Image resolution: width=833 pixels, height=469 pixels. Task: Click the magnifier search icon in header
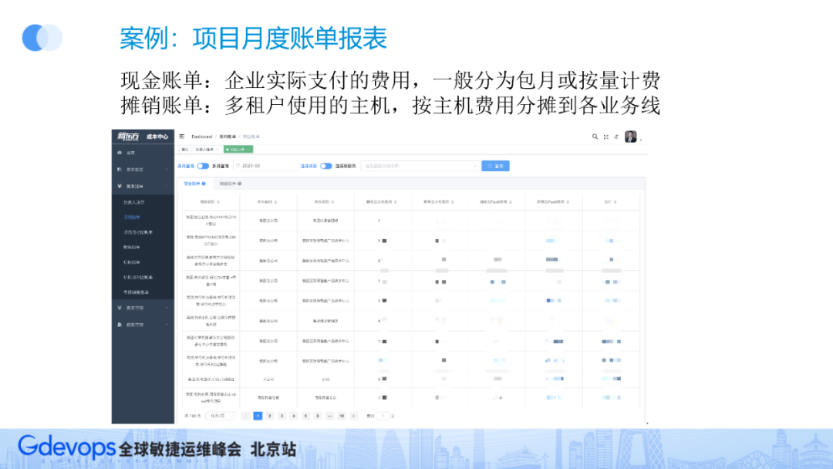click(595, 137)
